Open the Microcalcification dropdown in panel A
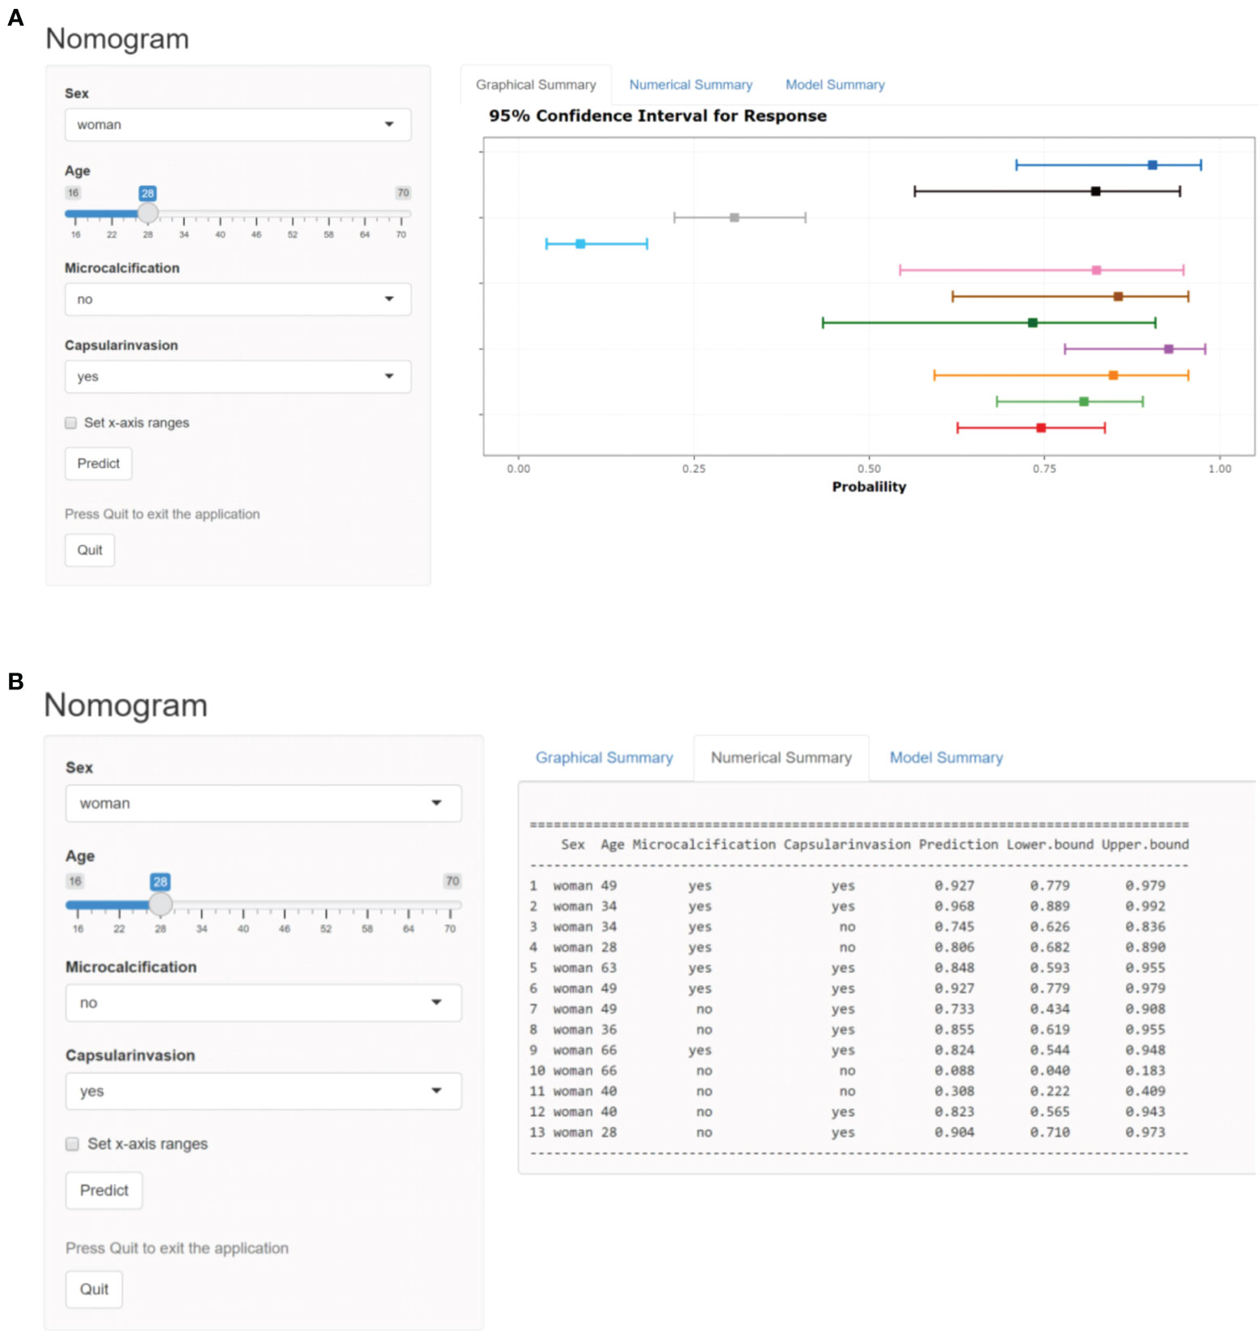Viewport: 1260px width, 1341px height. (238, 299)
